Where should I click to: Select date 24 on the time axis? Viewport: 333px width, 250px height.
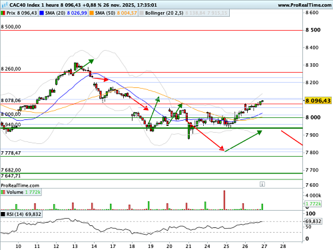(207, 246)
